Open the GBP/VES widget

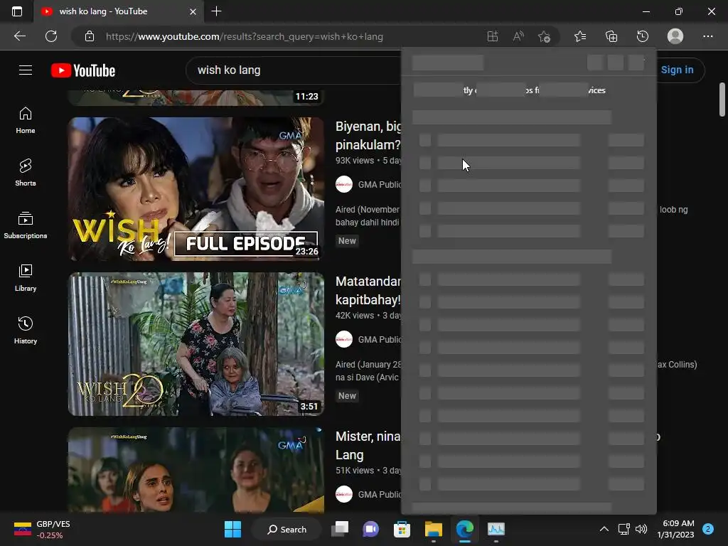pyautogui.click(x=42, y=529)
